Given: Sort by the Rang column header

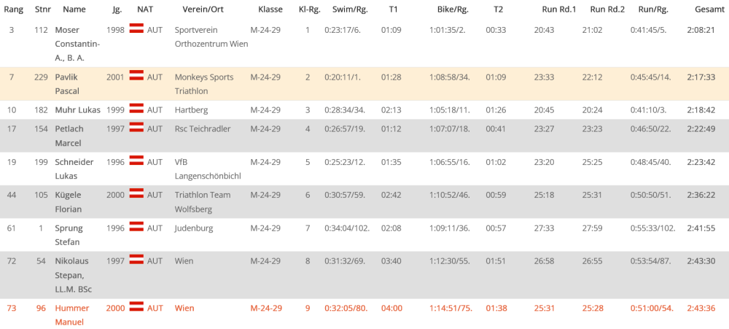Looking at the screenshot, I should pos(13,9).
